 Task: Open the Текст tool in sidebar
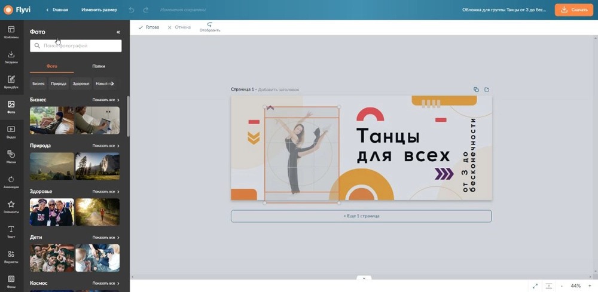point(11,232)
